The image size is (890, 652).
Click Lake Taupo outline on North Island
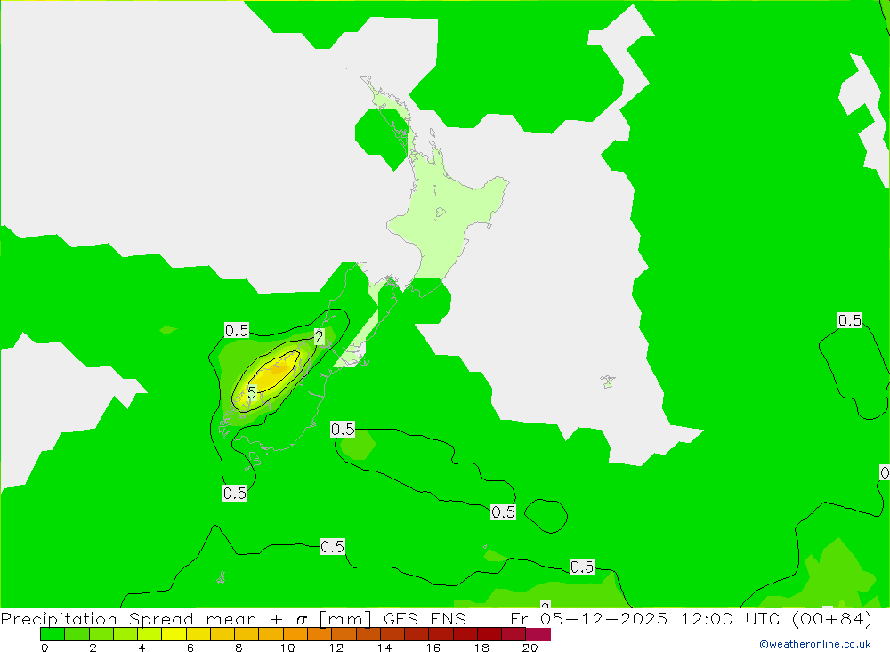tap(441, 213)
